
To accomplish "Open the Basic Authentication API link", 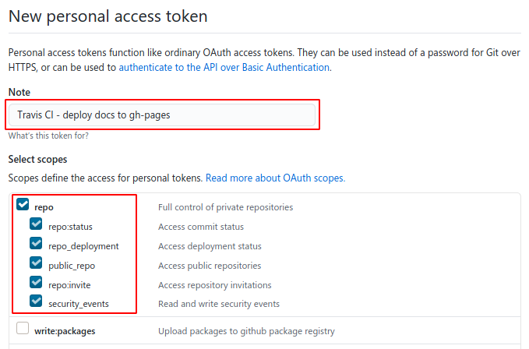I will 224,68.
